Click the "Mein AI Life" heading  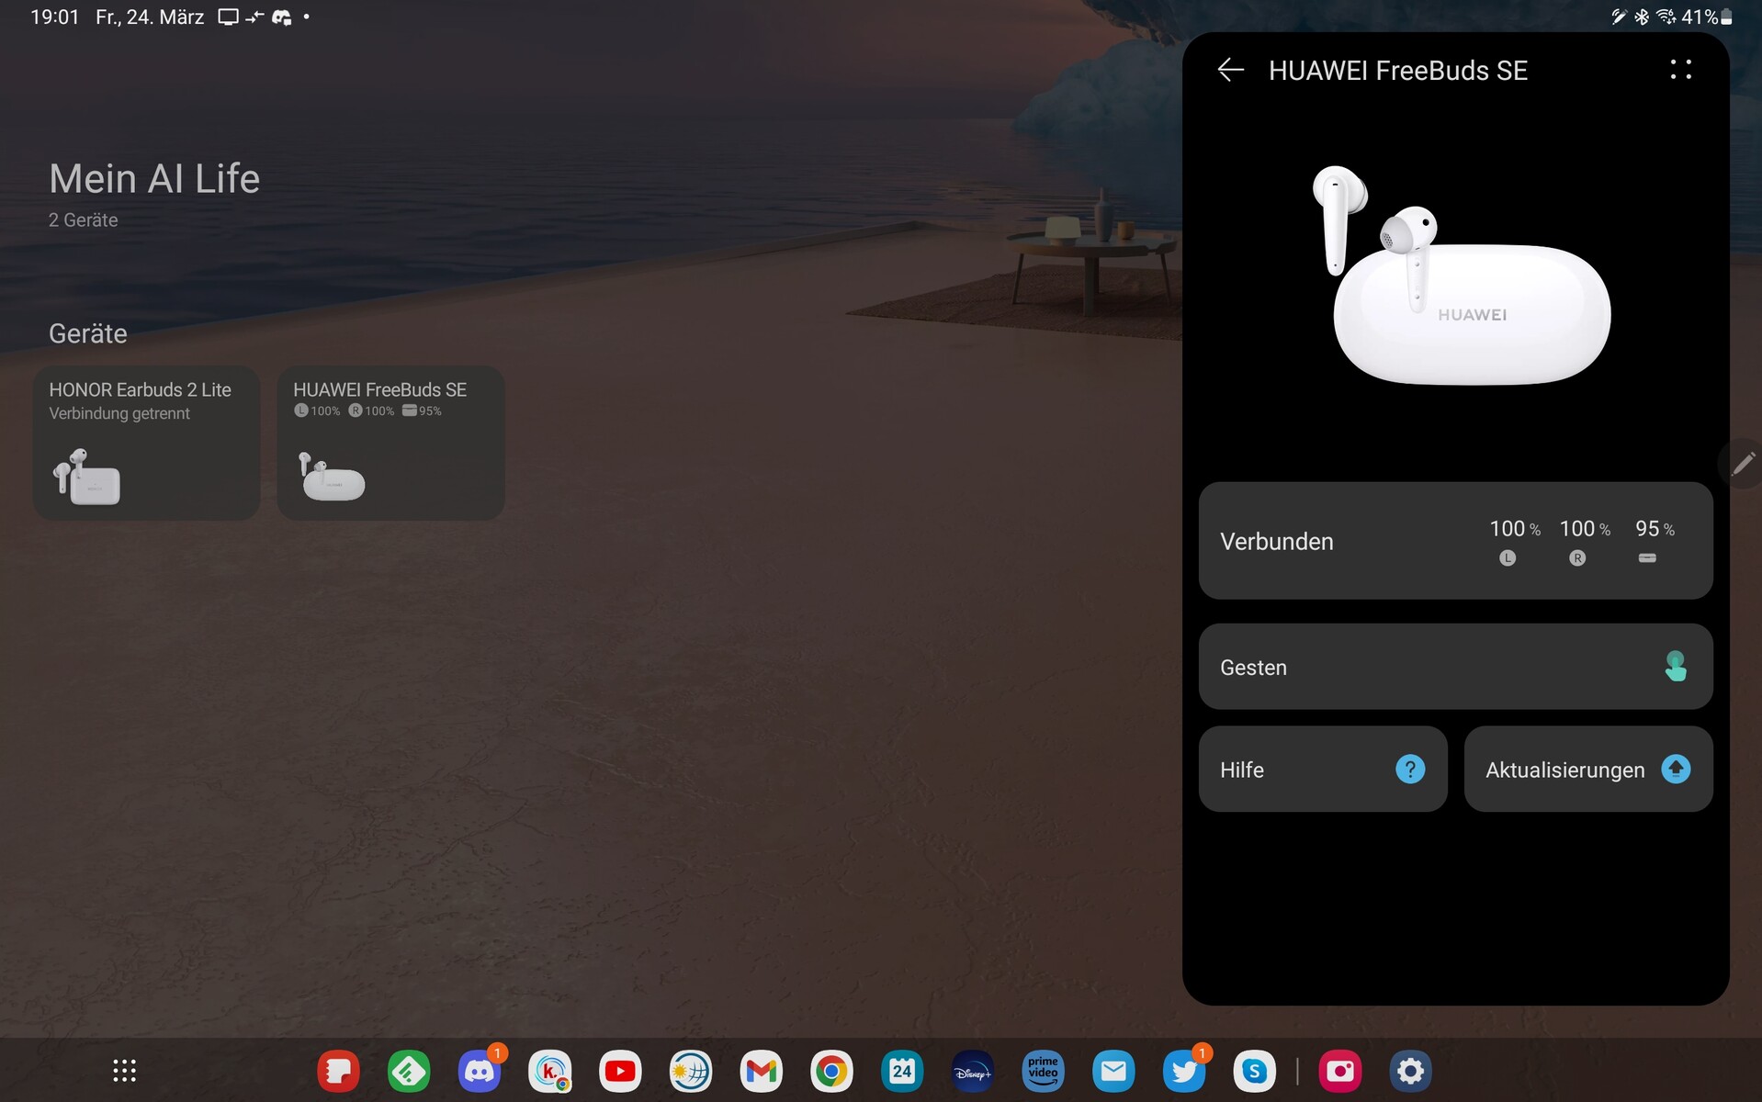[x=154, y=178]
